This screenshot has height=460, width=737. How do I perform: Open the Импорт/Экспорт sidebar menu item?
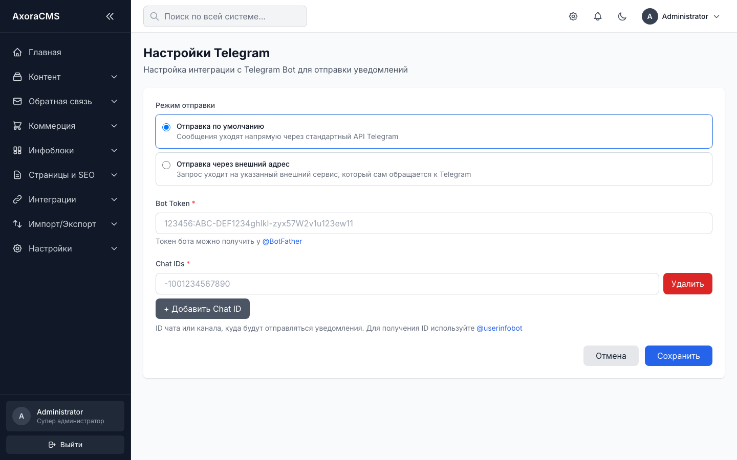[x=66, y=224]
